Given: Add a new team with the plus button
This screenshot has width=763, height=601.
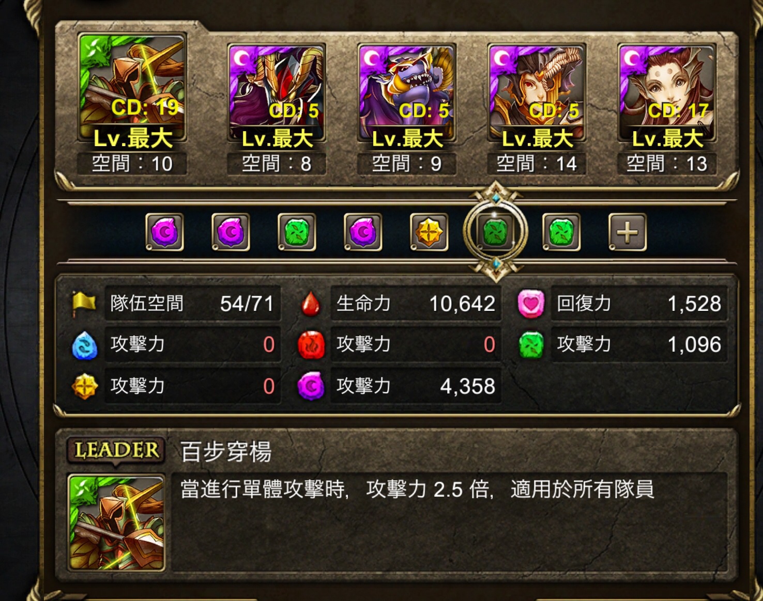Looking at the screenshot, I should pos(628,232).
